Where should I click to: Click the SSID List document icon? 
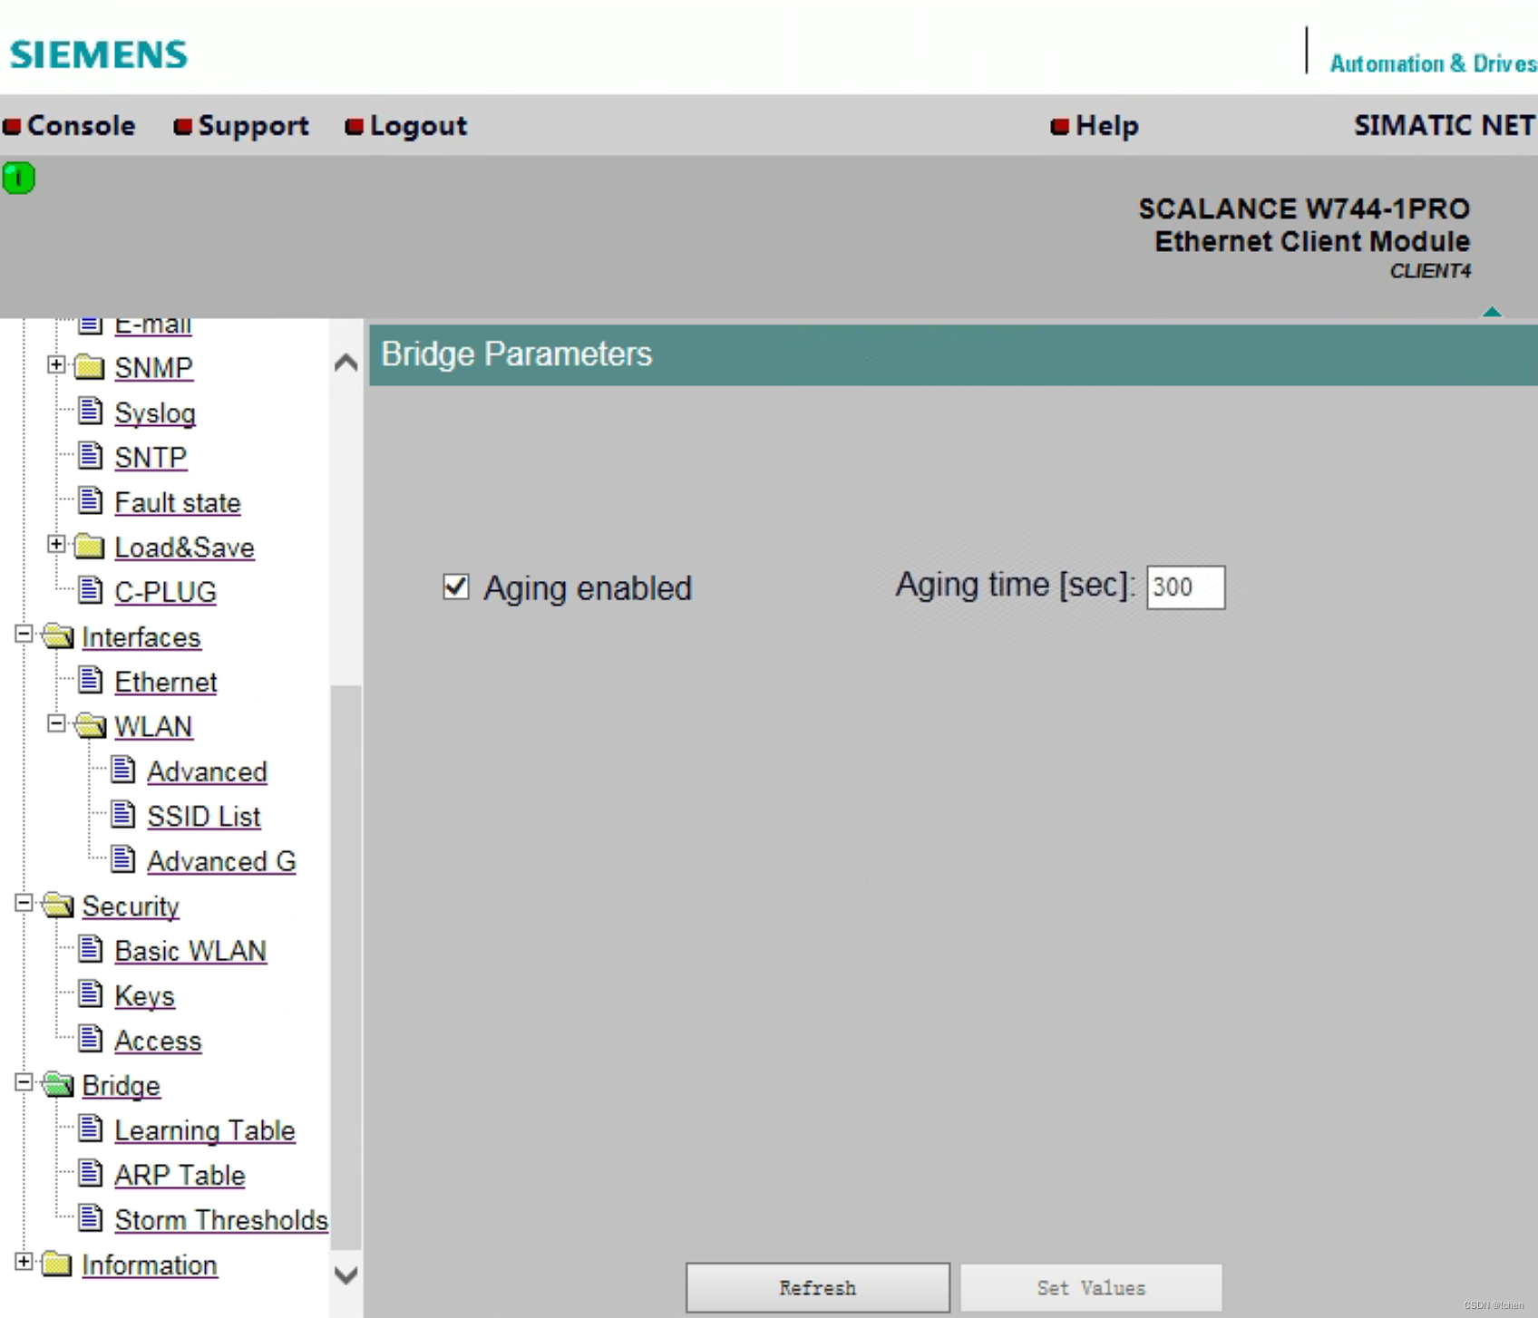tap(122, 815)
